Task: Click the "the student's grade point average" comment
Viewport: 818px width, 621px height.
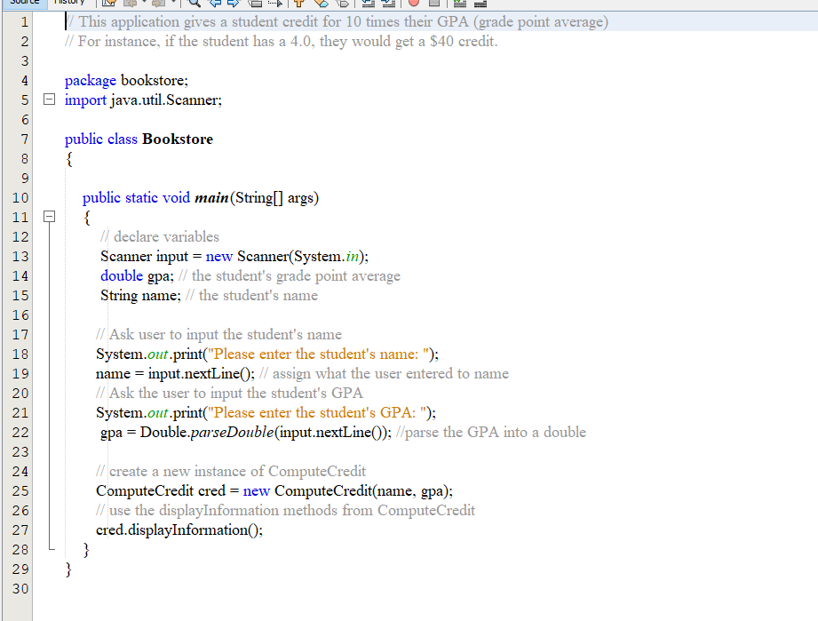Action: coord(290,276)
